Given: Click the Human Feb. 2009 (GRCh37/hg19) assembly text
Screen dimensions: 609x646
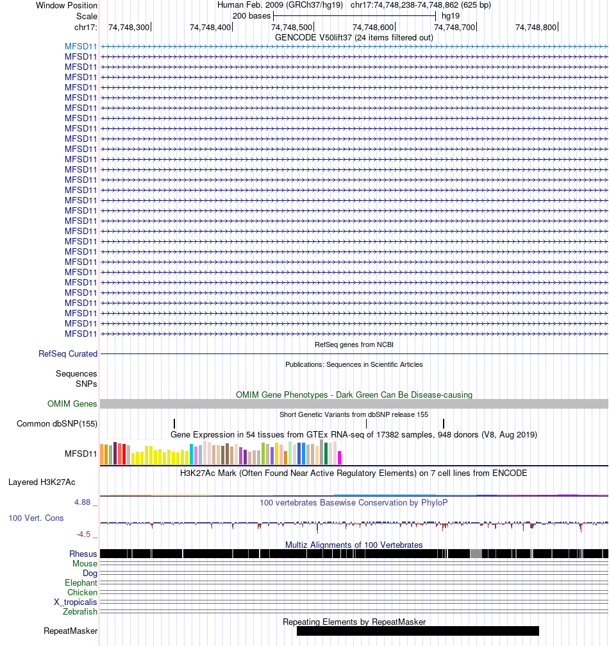Looking at the screenshot, I should coord(280,5).
